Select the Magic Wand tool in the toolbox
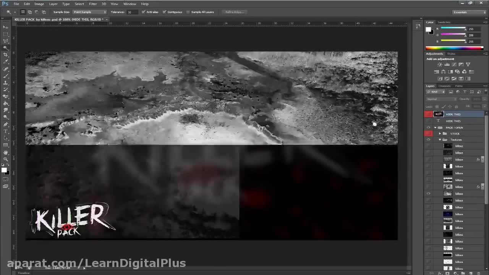 [x=6, y=48]
